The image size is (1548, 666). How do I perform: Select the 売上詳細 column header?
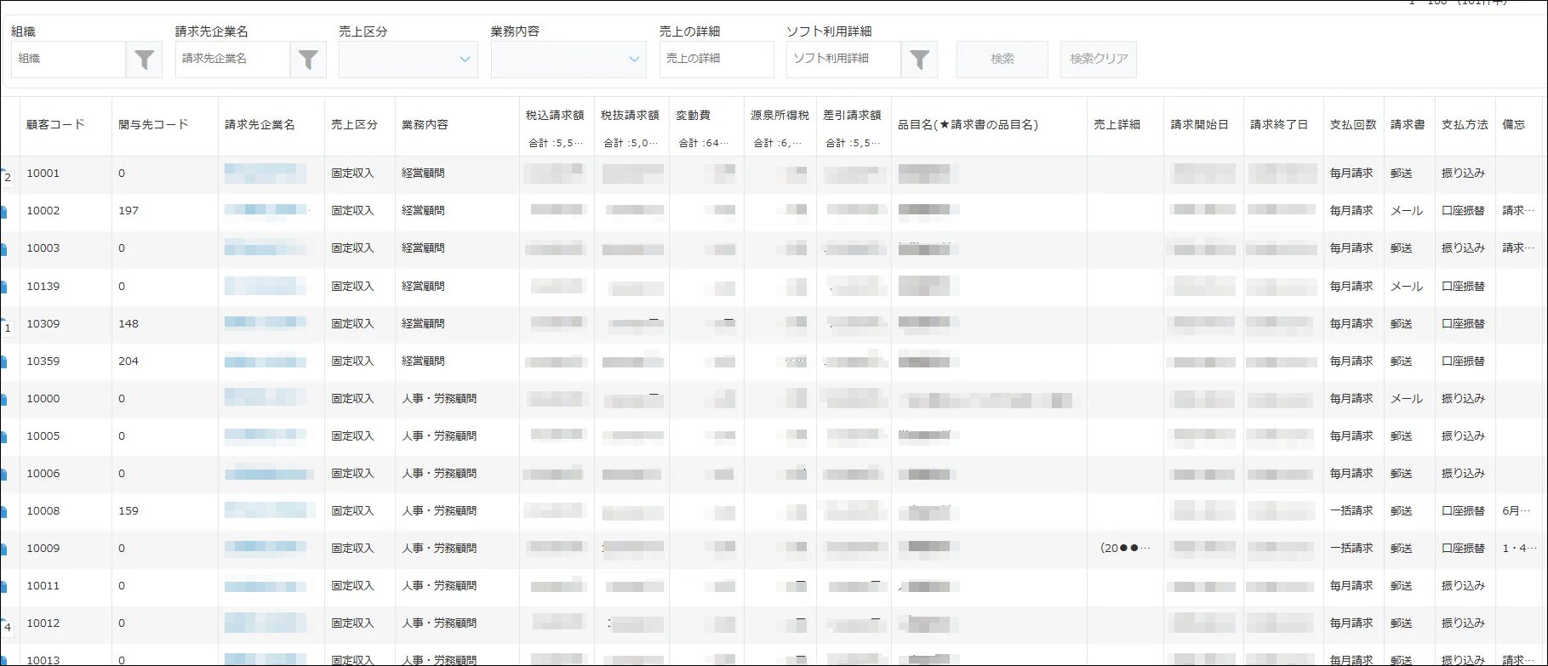coord(1117,124)
